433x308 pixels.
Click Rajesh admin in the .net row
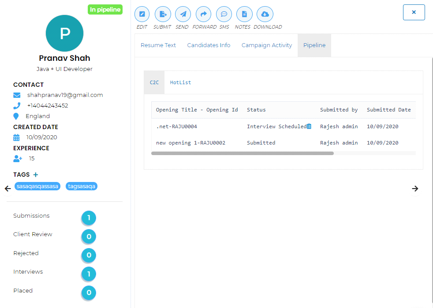(339, 126)
